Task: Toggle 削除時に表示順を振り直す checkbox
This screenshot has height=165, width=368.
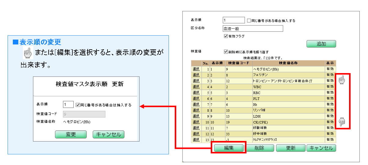Action: click(226, 52)
